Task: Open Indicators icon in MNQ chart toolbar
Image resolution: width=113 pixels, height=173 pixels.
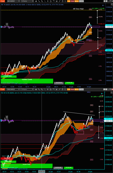Action: click(x=60, y=89)
